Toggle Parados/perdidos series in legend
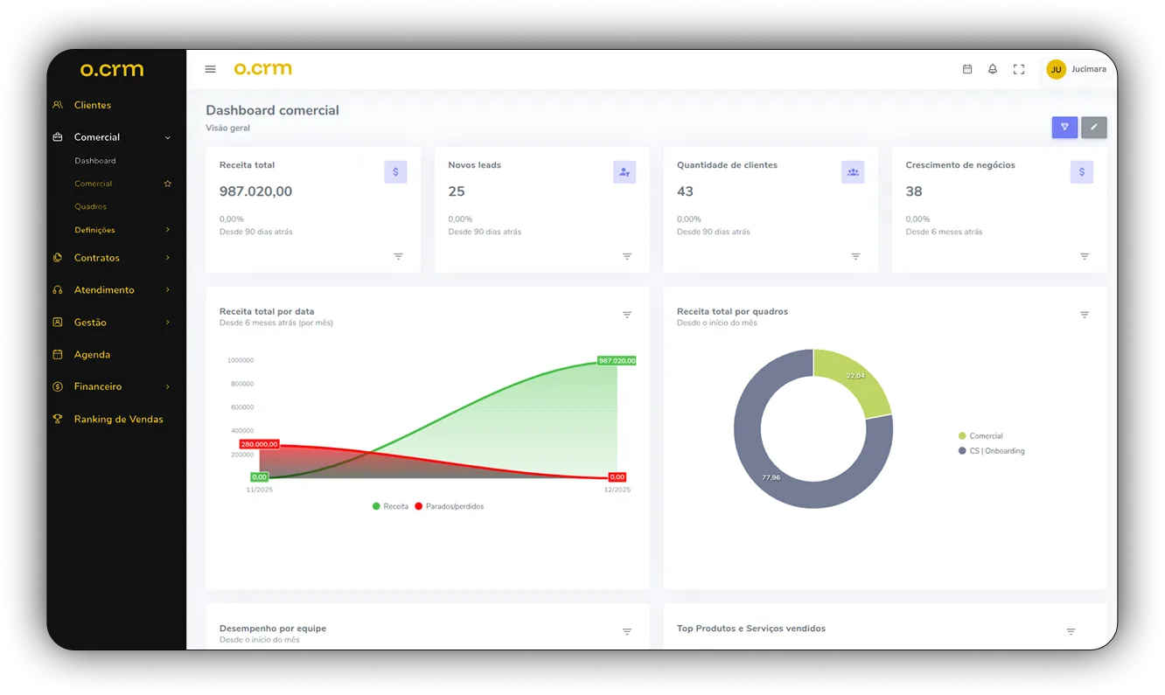 (449, 506)
